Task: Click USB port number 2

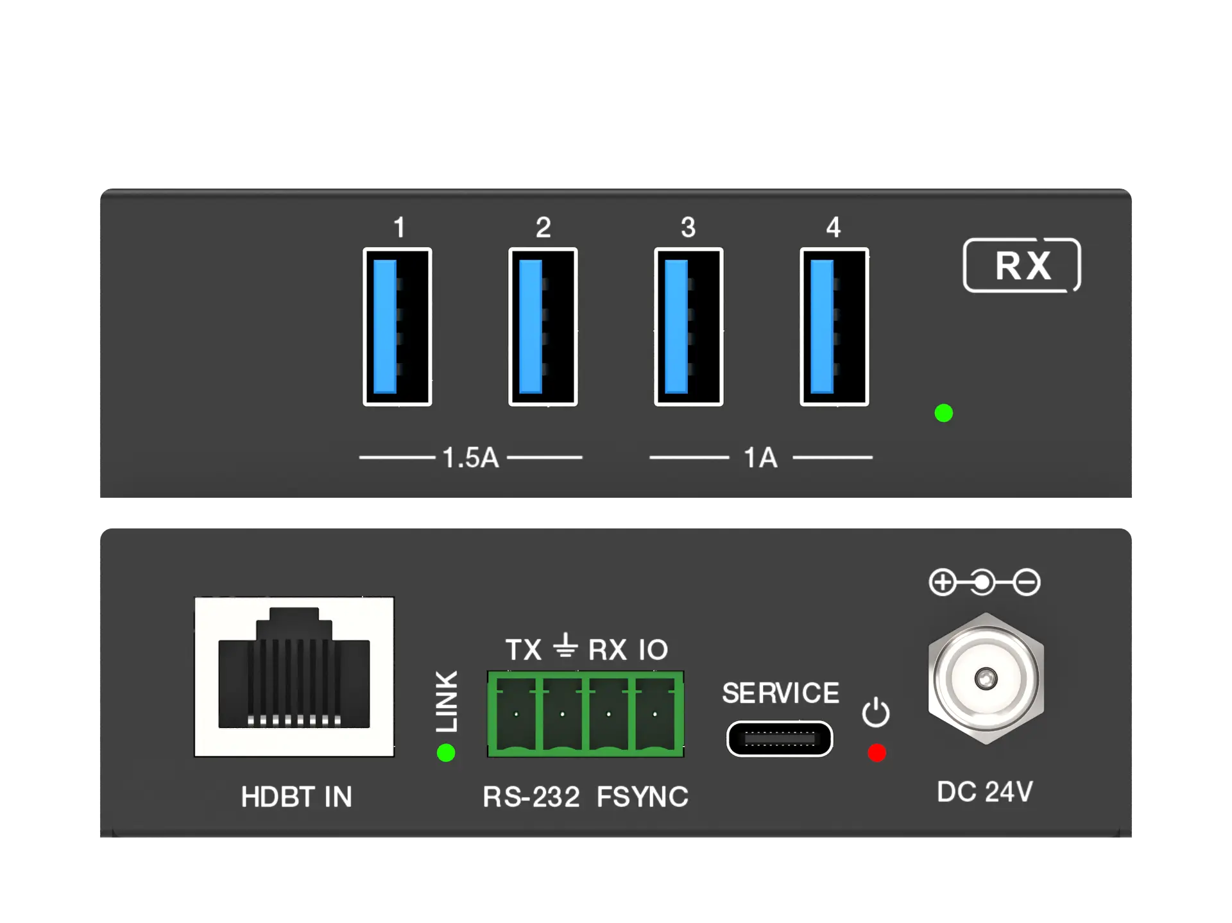Action: click(543, 326)
